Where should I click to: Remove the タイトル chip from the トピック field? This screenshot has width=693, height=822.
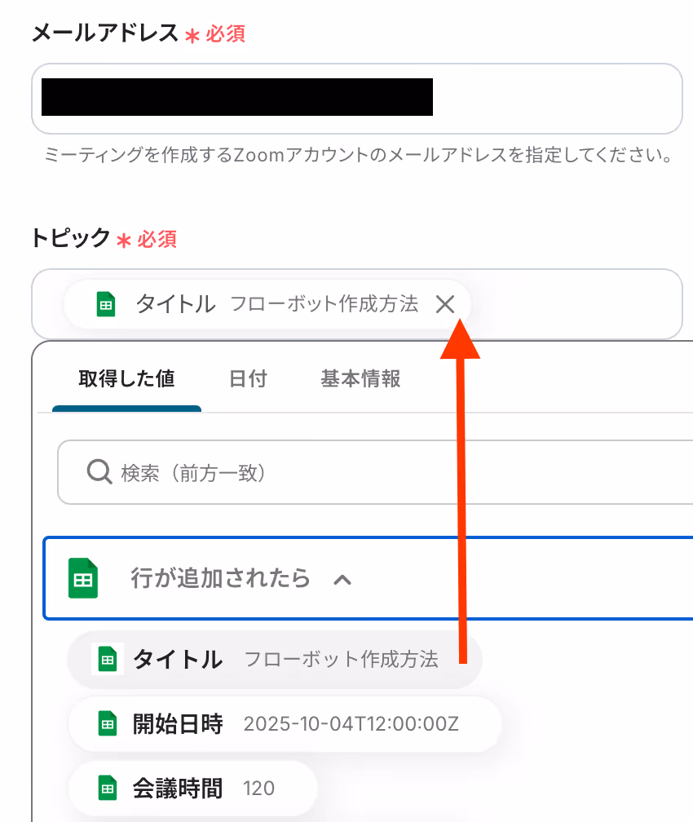445,304
